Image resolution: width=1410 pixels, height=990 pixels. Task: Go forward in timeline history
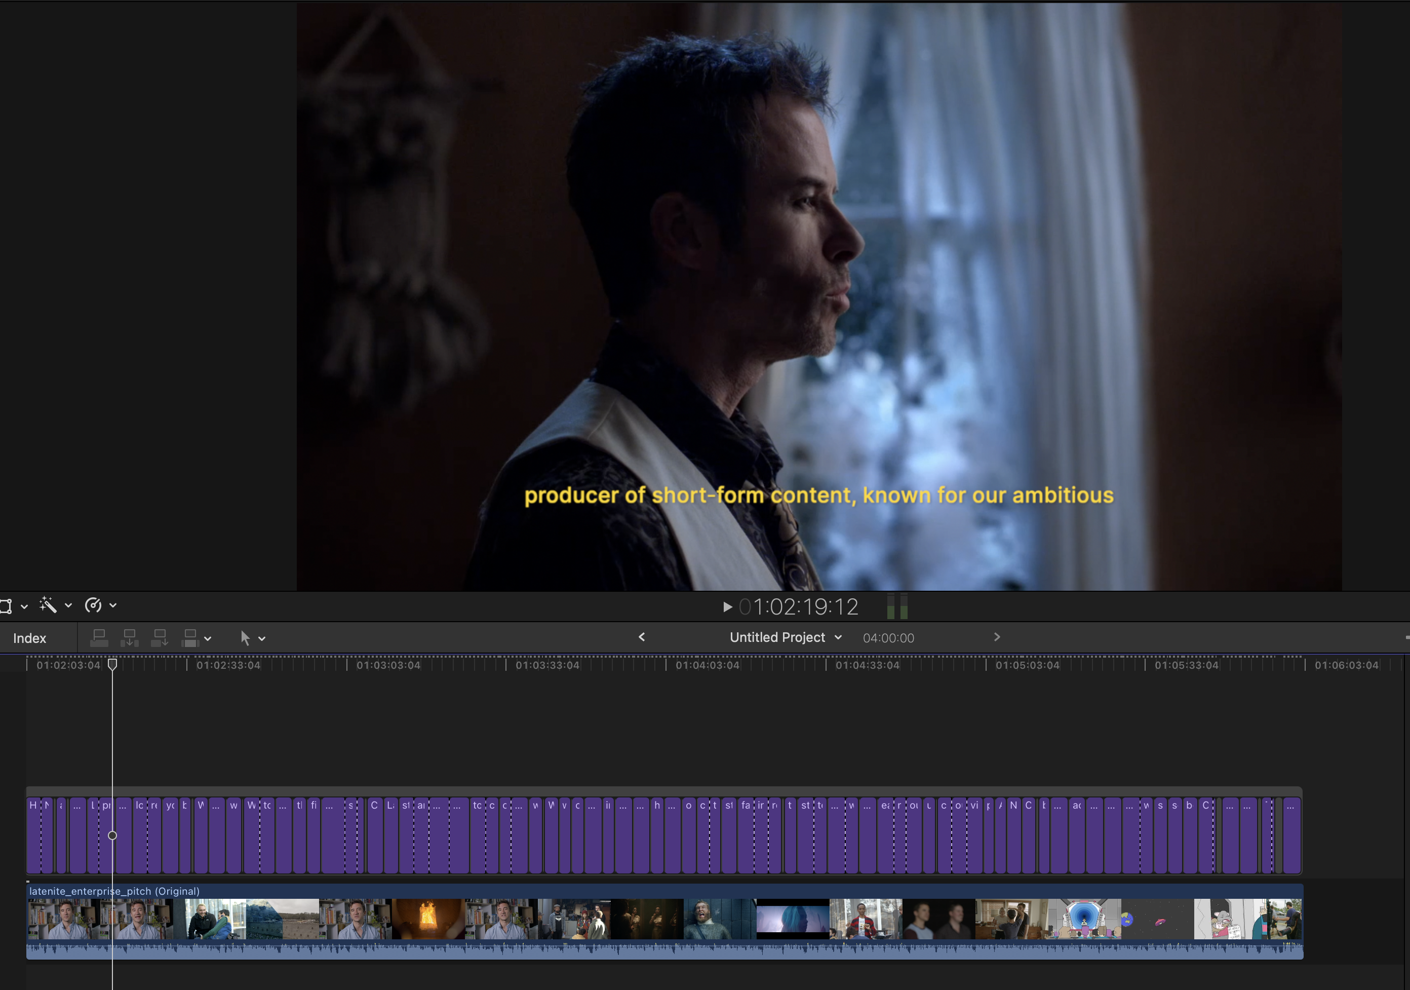[997, 637]
